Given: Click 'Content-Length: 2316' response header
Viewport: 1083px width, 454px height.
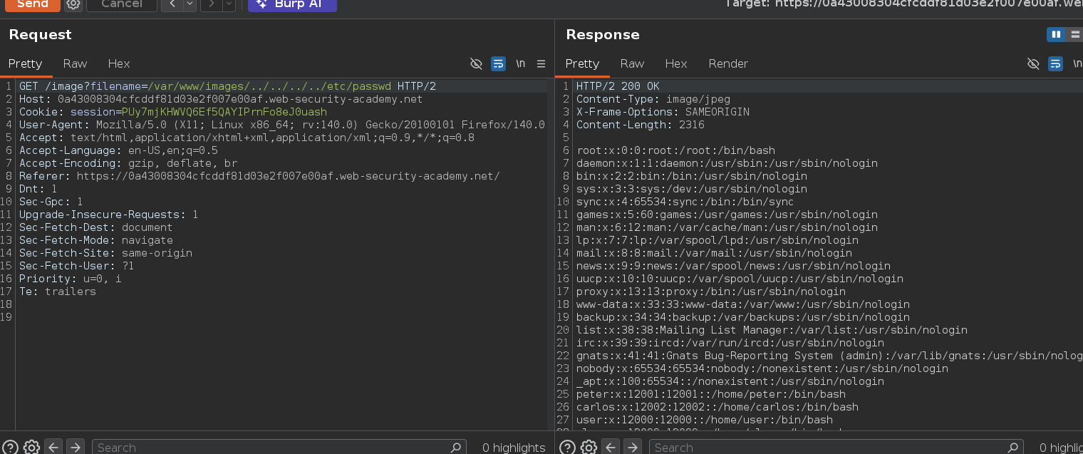Looking at the screenshot, I should pos(641,125).
